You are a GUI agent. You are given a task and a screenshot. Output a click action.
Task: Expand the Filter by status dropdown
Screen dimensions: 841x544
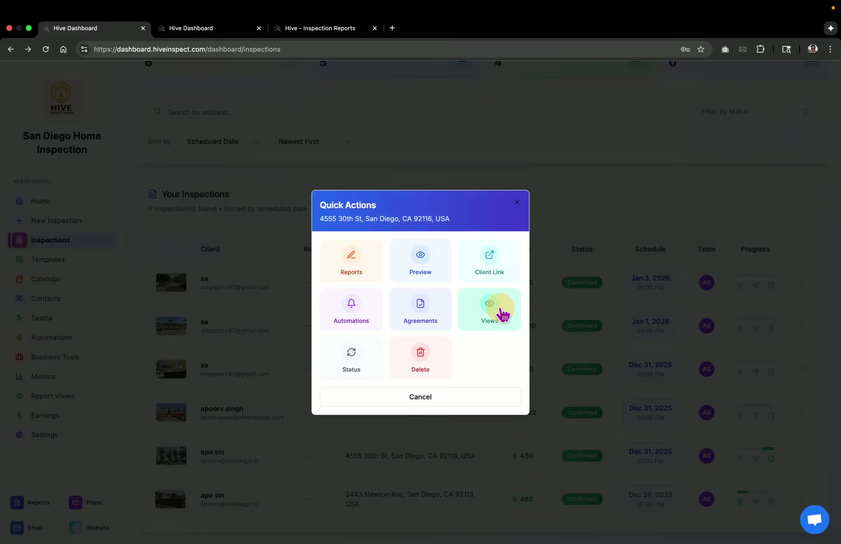coord(753,112)
